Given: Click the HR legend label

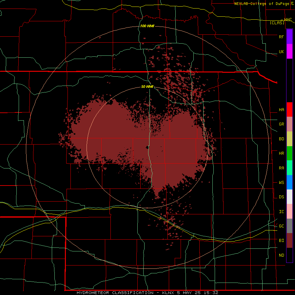Looking at the screenshot, I should click(x=281, y=153).
